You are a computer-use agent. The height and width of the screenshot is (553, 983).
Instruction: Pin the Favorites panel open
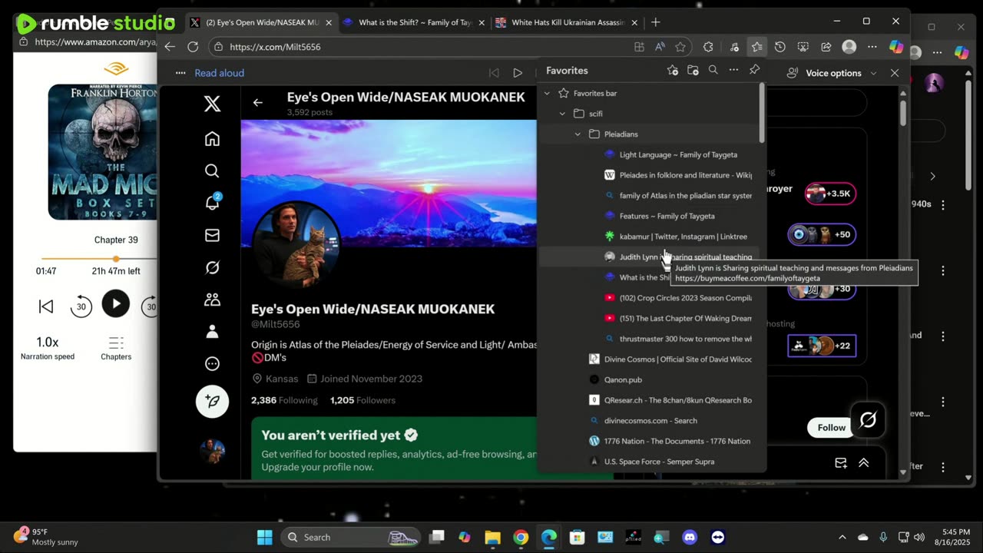tap(754, 71)
